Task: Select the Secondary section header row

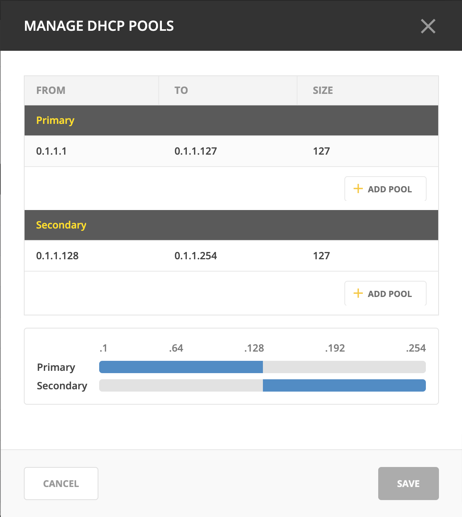Action: (x=231, y=225)
